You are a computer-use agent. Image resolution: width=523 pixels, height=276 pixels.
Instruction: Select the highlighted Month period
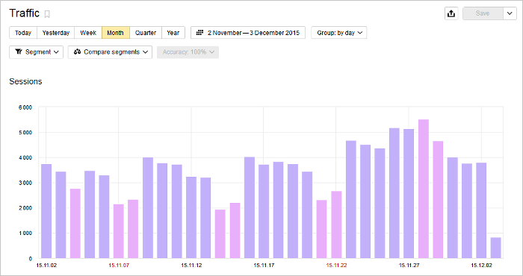point(115,33)
